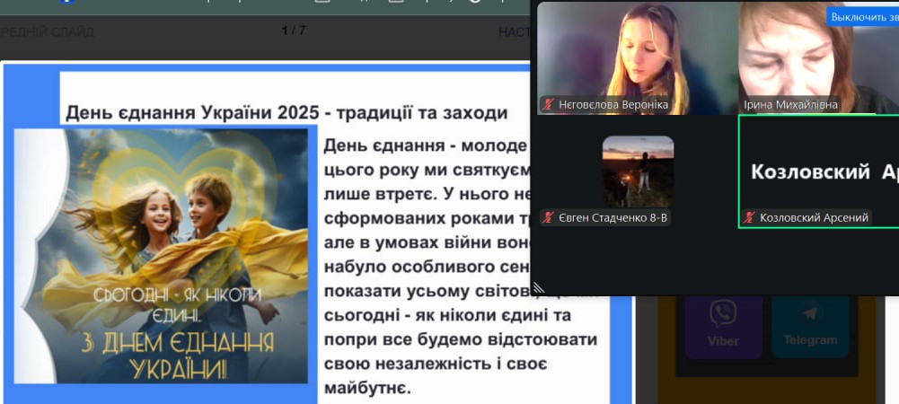Click the 'Неговєлова Вероніка' name label
Viewport: 899px width, 404px height.
(613, 105)
